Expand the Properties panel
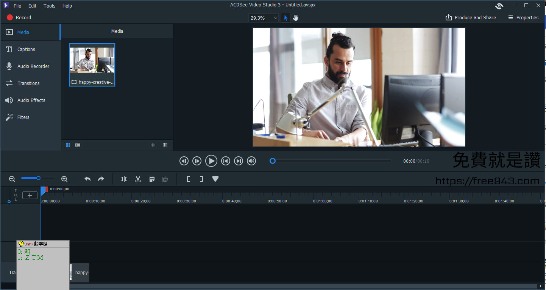The image size is (546, 290). (x=523, y=18)
